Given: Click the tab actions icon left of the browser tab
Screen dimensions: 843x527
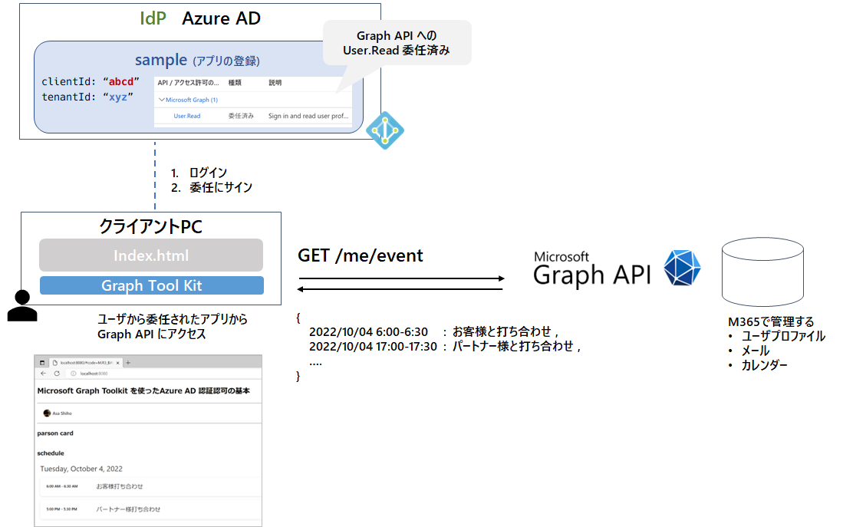Looking at the screenshot, I should click(x=42, y=363).
